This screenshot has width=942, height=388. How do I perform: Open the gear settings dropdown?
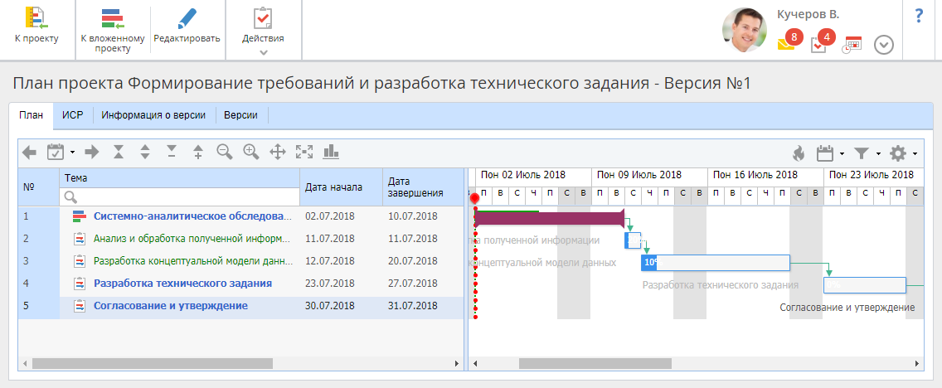[x=901, y=153]
